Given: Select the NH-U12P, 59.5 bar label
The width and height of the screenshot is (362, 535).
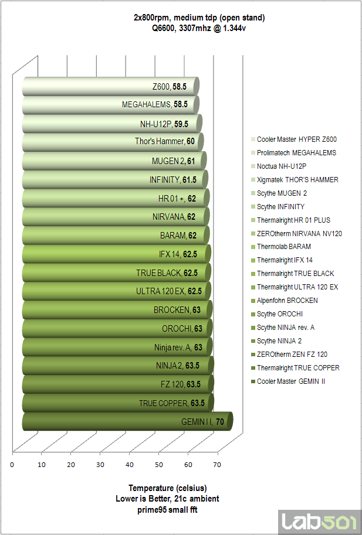Looking at the screenshot, I should [164, 124].
